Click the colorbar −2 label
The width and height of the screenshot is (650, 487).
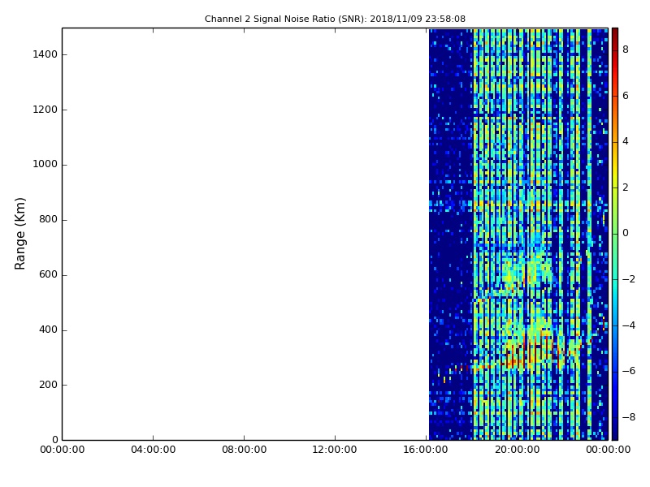coord(629,279)
